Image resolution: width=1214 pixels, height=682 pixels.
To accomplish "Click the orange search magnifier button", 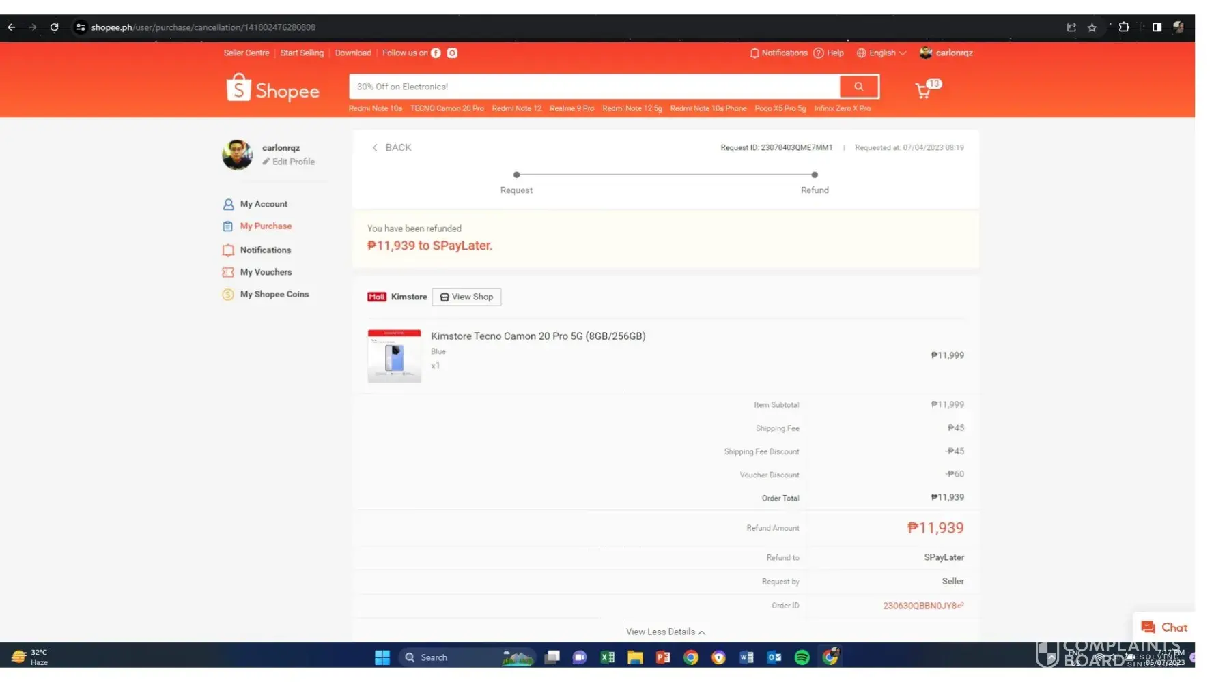I will (x=858, y=87).
